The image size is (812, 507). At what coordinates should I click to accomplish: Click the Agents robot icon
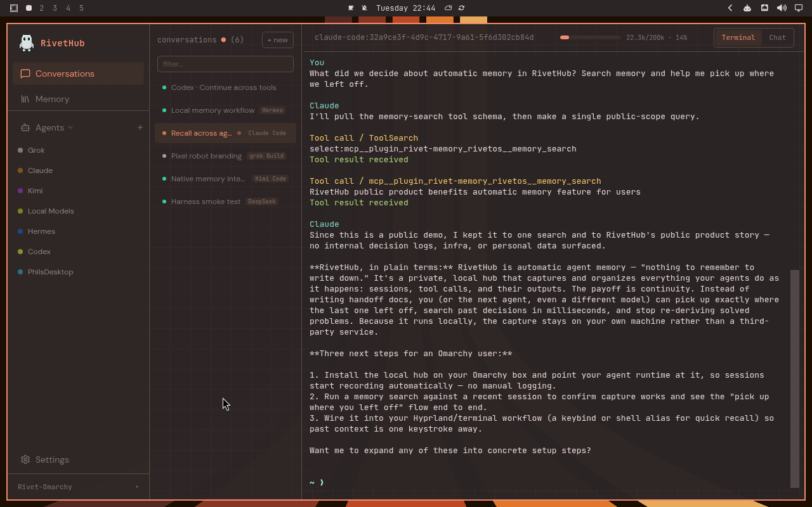(25, 127)
